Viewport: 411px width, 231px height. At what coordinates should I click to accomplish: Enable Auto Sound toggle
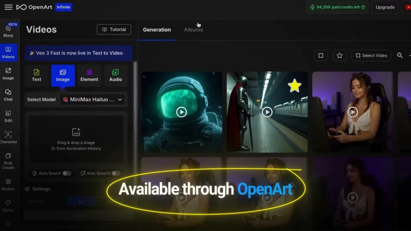[x=66, y=173]
